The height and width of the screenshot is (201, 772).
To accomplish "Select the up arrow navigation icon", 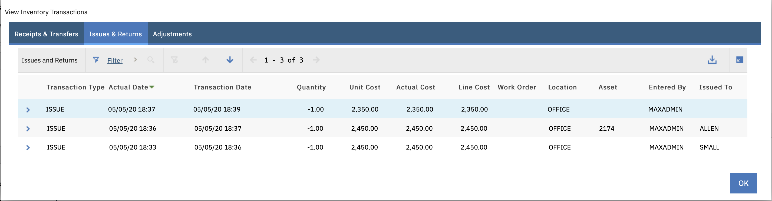I will tap(205, 60).
